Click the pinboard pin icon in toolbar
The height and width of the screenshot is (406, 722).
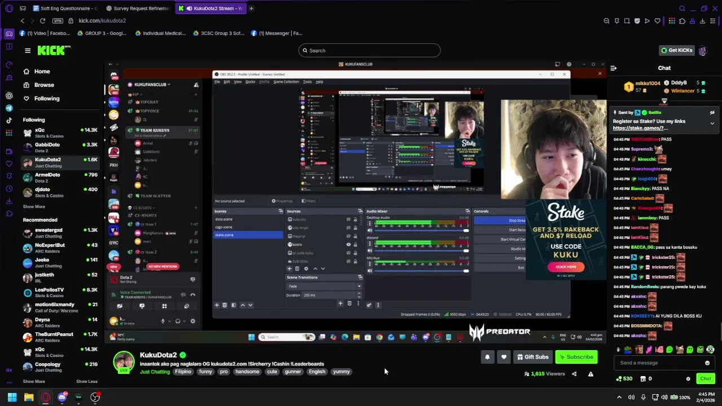point(617,21)
